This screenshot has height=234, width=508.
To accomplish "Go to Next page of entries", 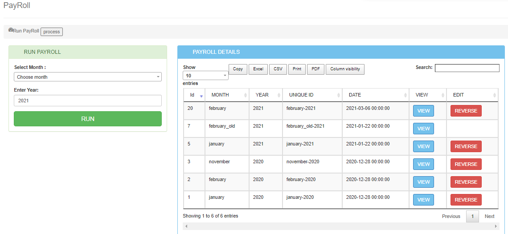I will [489, 216].
